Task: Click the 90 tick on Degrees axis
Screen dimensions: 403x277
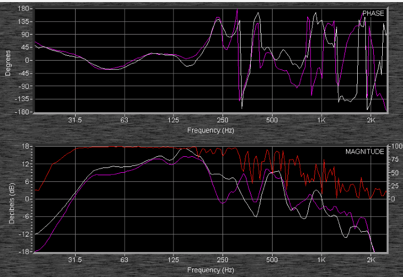Action: (x=24, y=34)
